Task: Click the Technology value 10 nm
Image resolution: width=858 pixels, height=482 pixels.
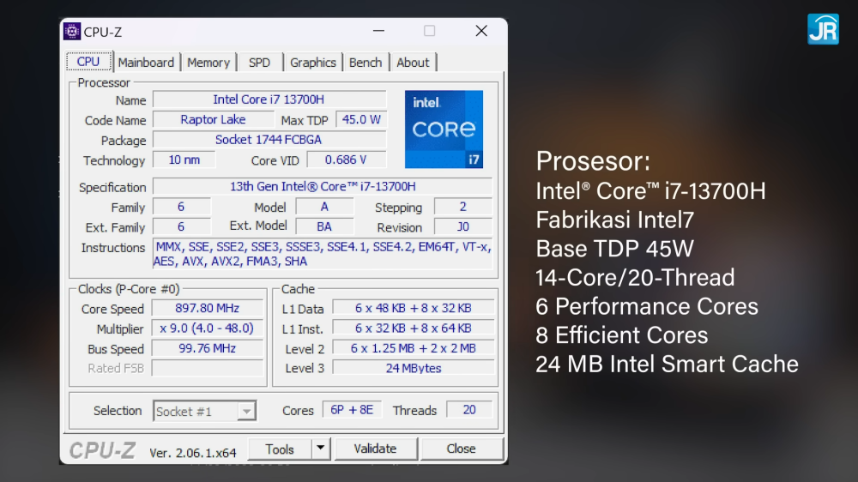Action: 184,160
